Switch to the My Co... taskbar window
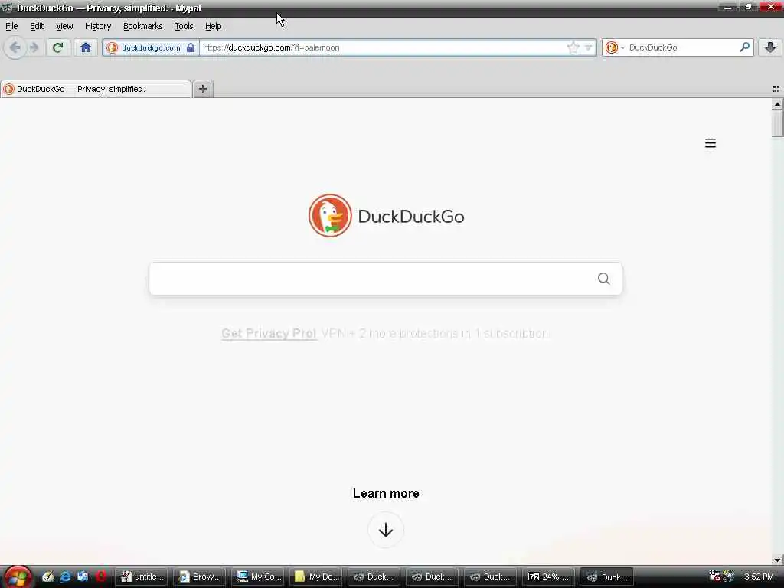Image resolution: width=784 pixels, height=588 pixels. tap(259, 577)
